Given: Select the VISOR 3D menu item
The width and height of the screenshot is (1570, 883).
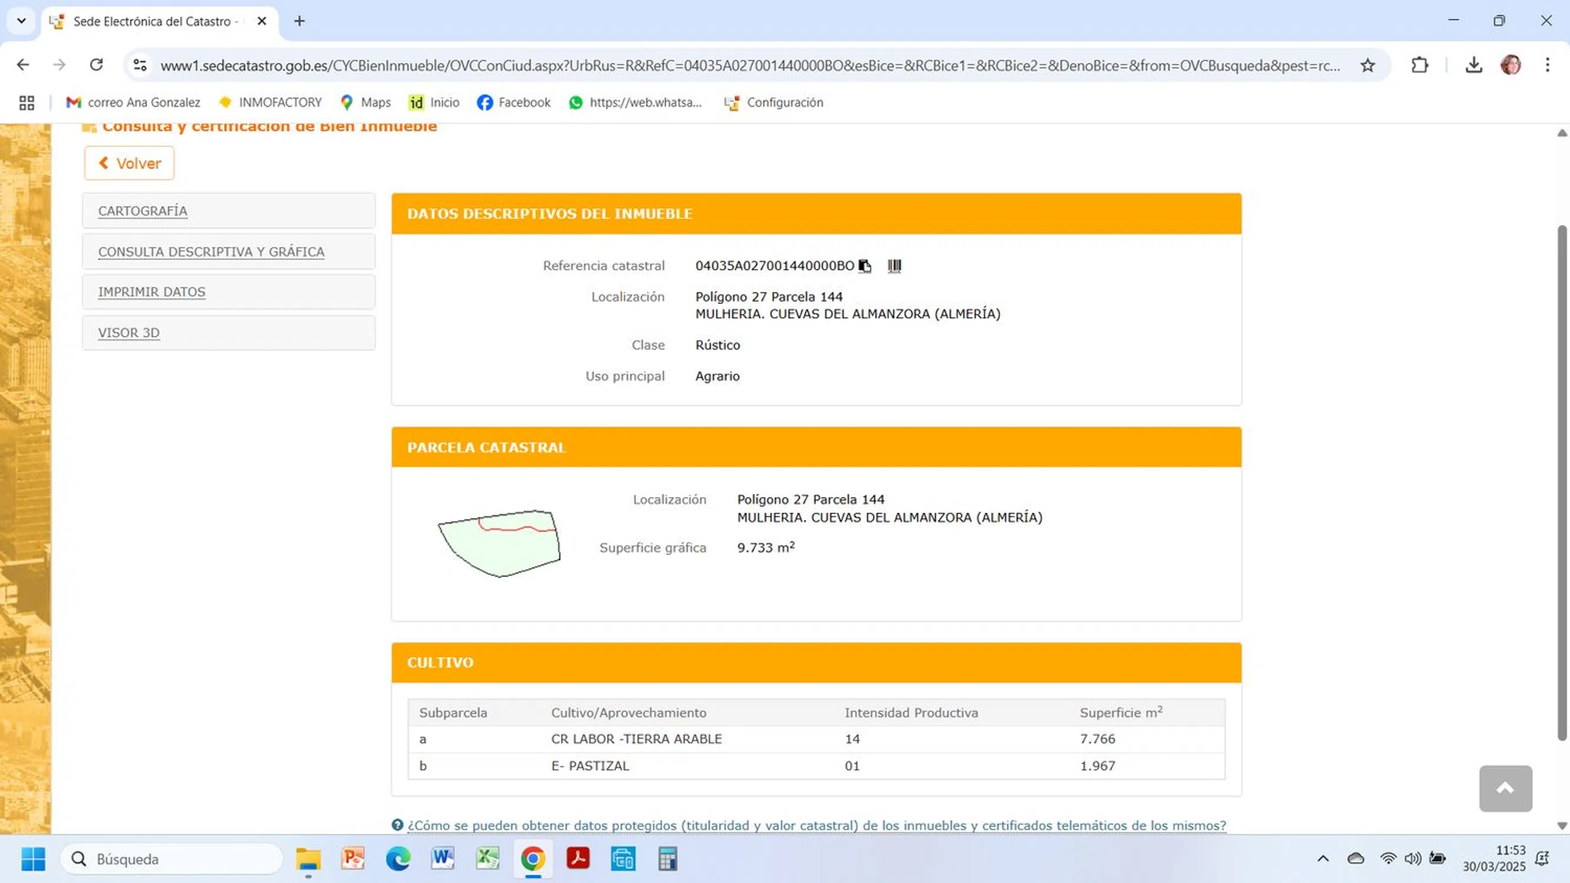Looking at the screenshot, I should [128, 333].
